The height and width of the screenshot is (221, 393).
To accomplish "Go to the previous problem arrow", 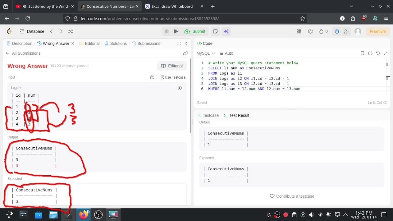I will pos(51,31).
